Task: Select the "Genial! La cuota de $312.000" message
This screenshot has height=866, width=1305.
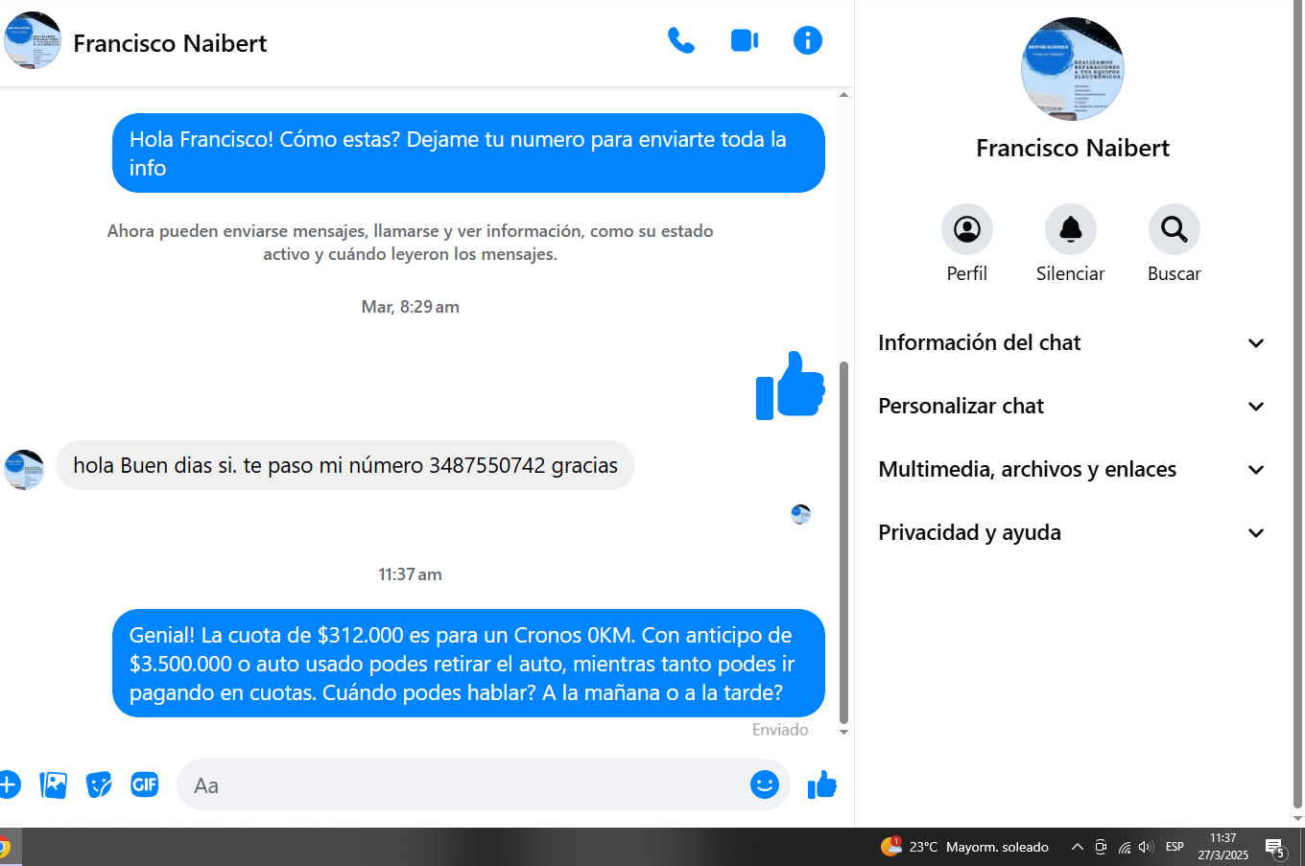Action: pyautogui.click(x=468, y=664)
